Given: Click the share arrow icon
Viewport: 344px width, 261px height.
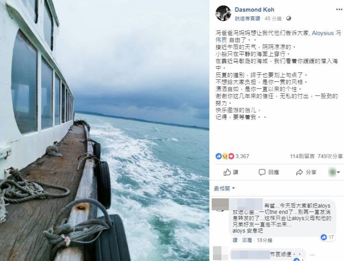Looking at the screenshot, I should 299,172.
